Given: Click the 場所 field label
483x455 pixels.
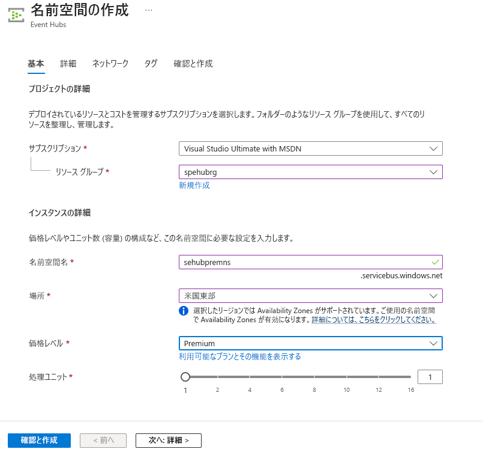Looking at the screenshot, I should (x=37, y=296).
